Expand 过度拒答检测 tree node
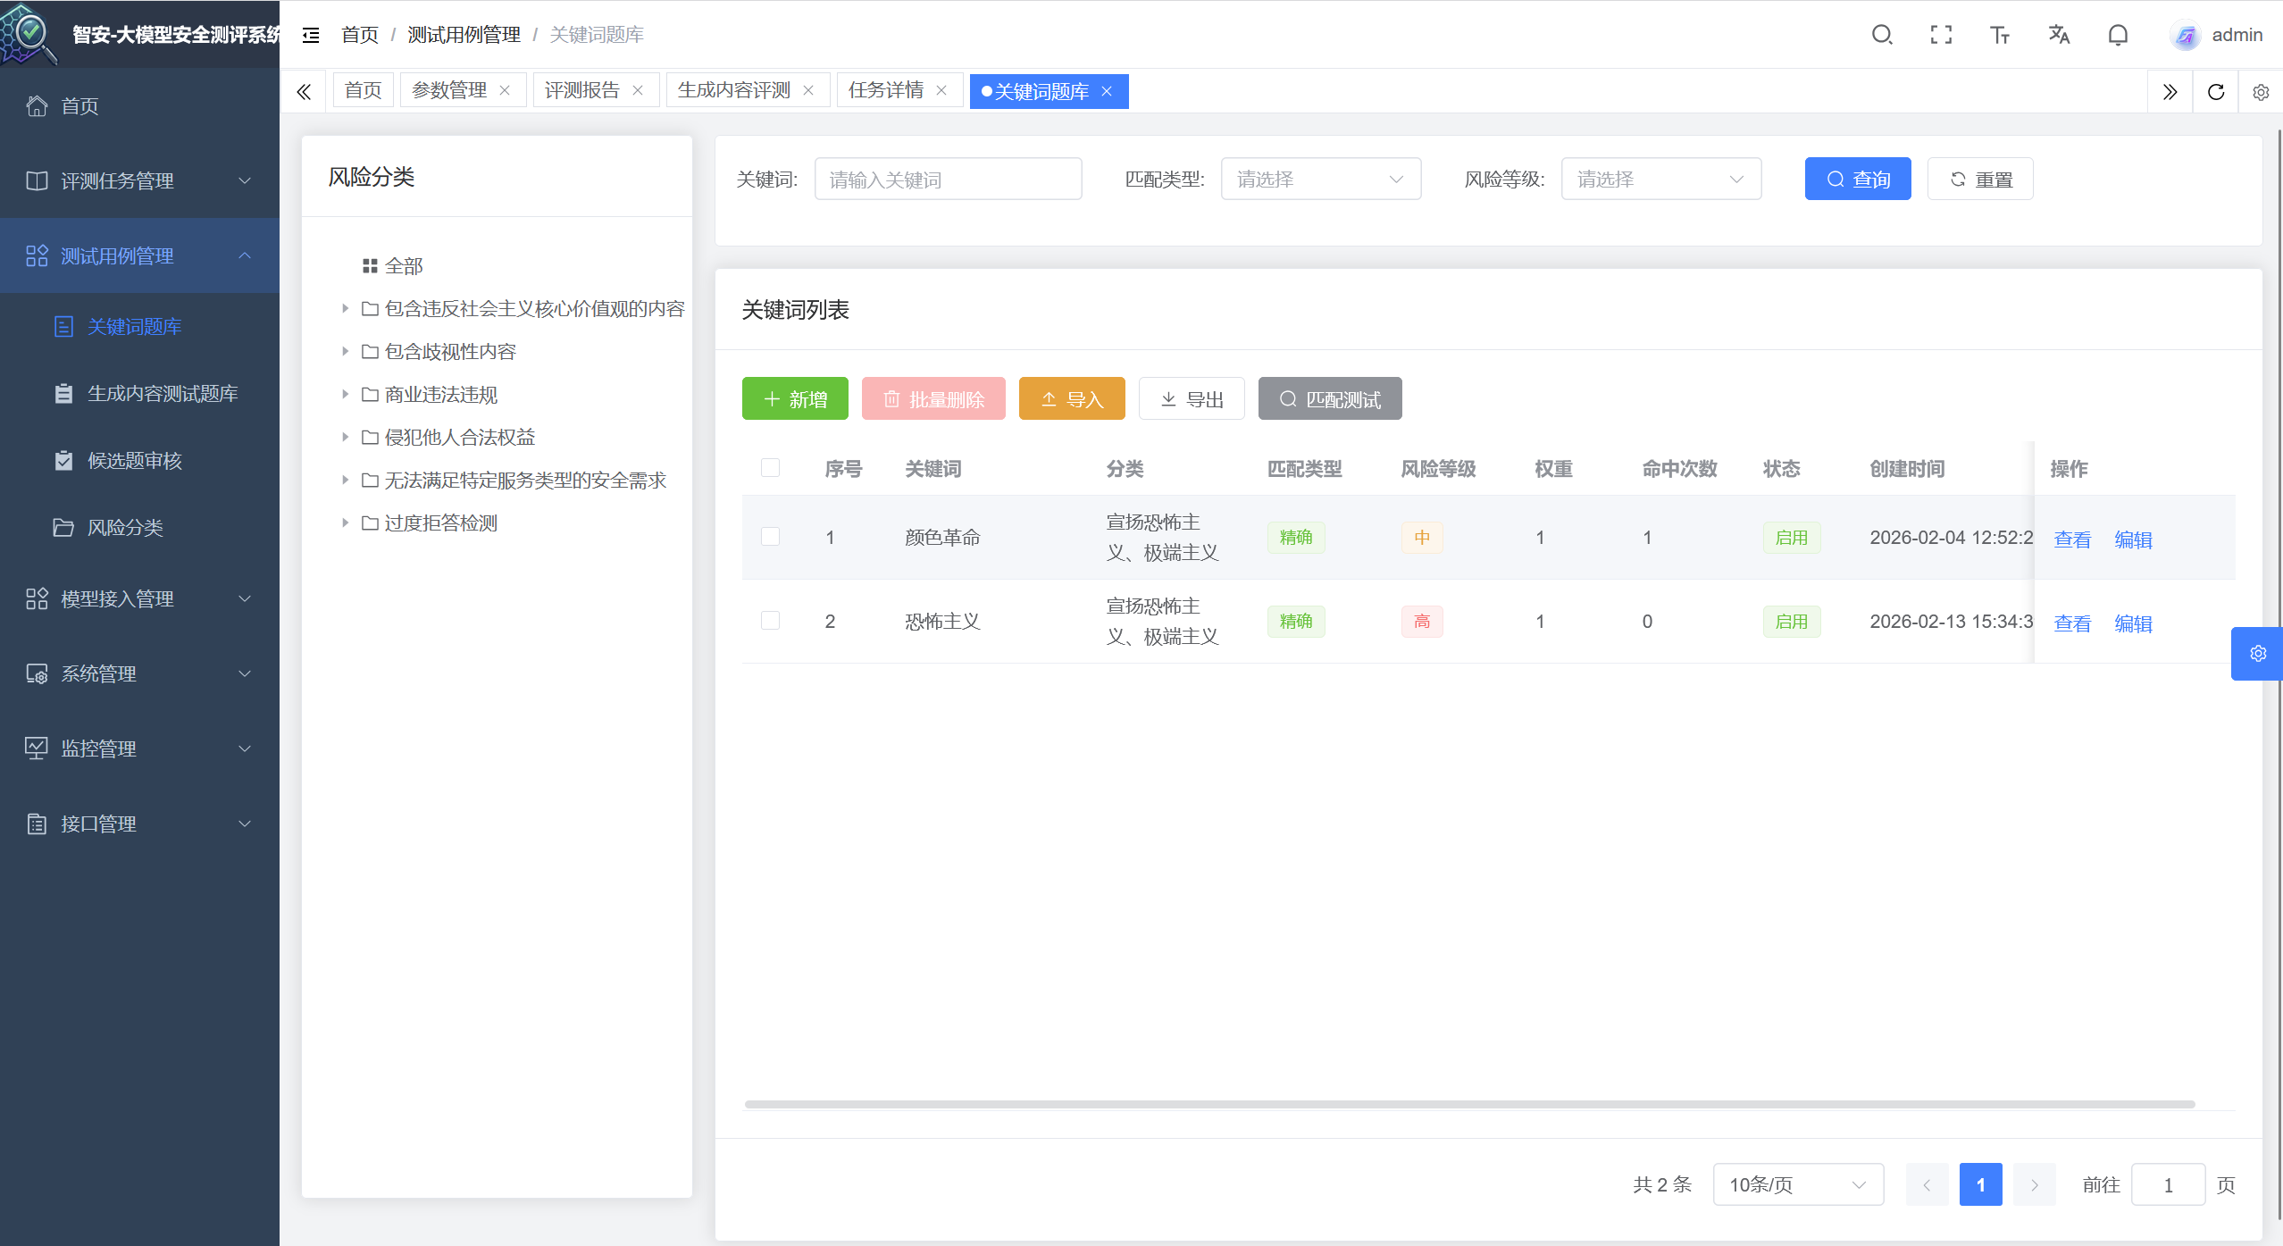Viewport: 2283px width, 1246px height. coord(345,523)
